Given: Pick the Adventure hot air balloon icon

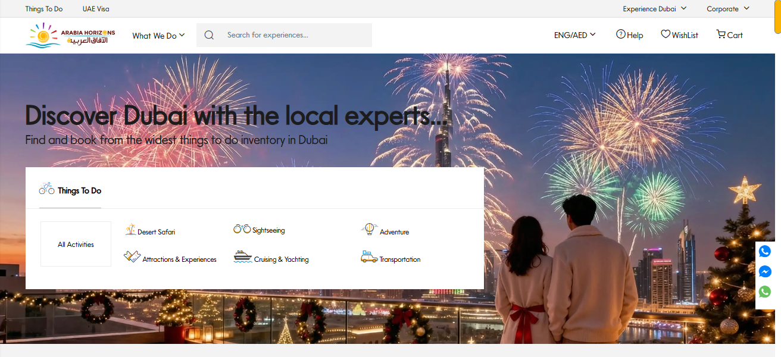Looking at the screenshot, I should (369, 229).
